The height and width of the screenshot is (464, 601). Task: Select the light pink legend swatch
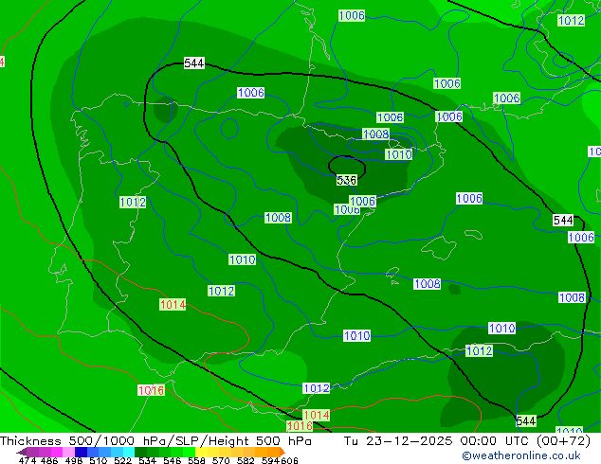coord(68,452)
